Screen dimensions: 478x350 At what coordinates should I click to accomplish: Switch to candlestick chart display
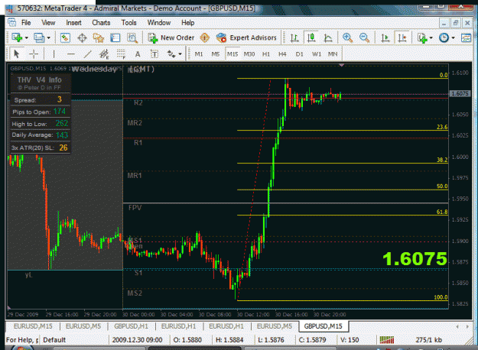[311, 37]
